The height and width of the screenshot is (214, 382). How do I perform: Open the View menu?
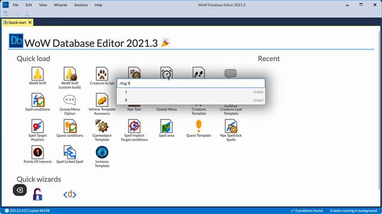coord(43,5)
